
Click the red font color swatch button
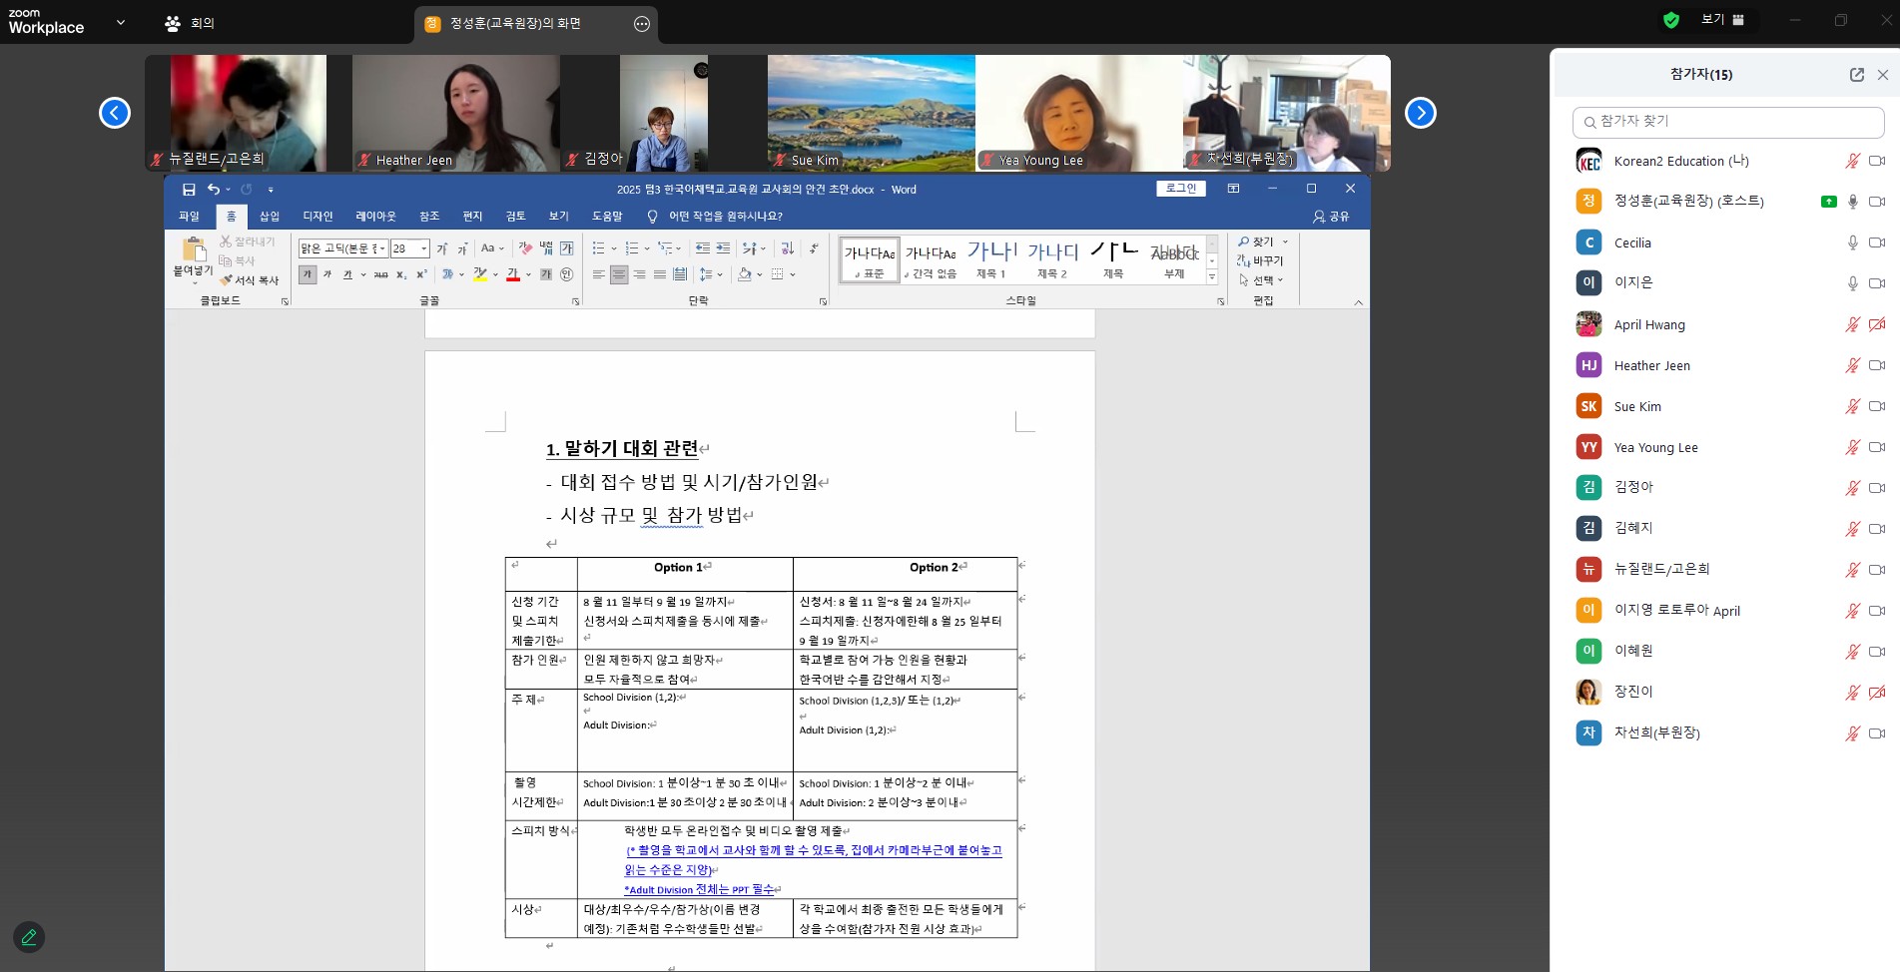[513, 274]
